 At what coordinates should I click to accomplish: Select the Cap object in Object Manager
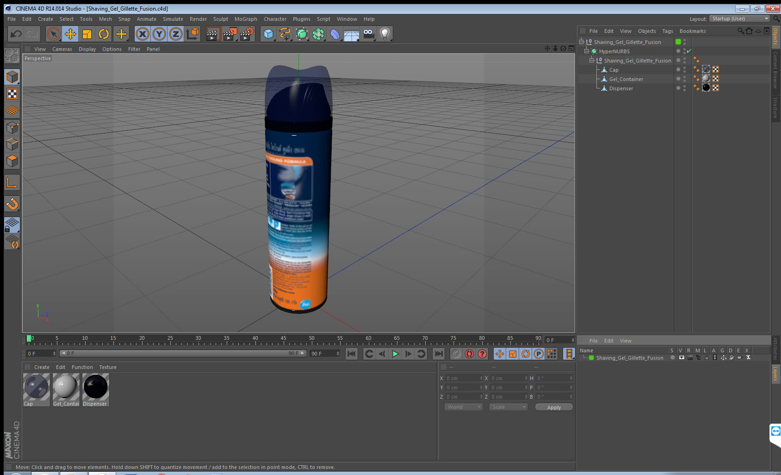[614, 70]
